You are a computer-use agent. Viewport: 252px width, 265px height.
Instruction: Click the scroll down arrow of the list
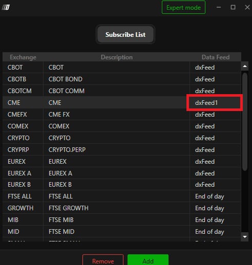point(245,237)
